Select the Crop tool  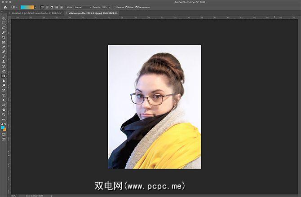coord(4,37)
